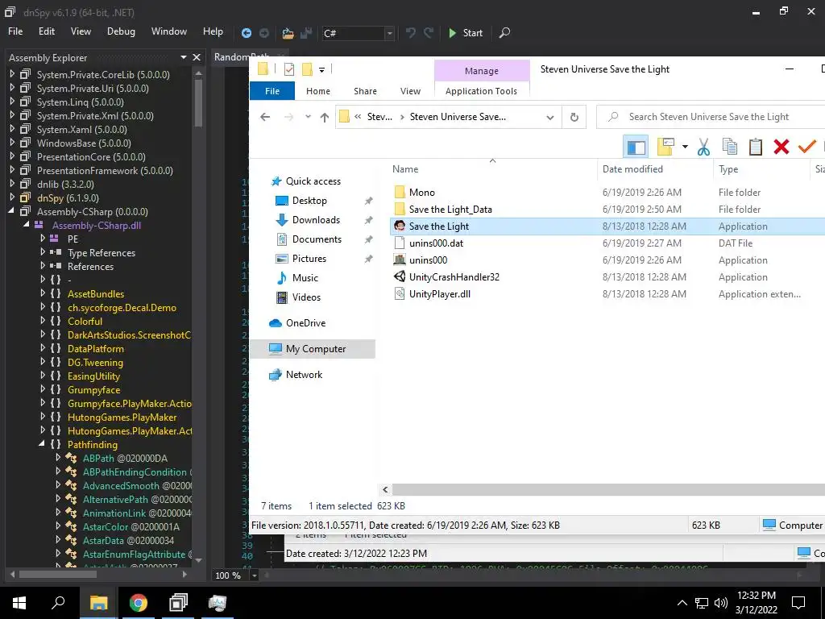Select the PE node under Assembly-CSharp.dll
825x619 pixels.
coord(73,239)
